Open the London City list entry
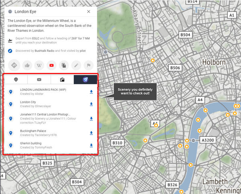This screenshot has width=241, height=194. click(28, 102)
